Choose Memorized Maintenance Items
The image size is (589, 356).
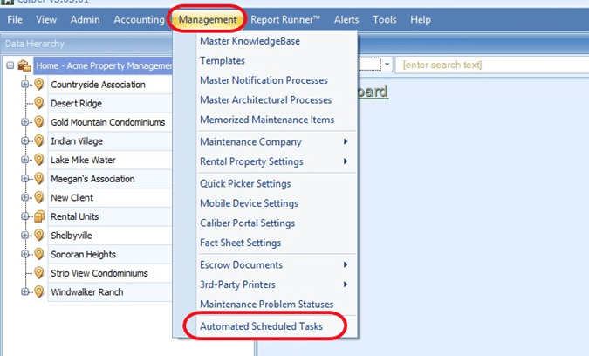tap(267, 120)
